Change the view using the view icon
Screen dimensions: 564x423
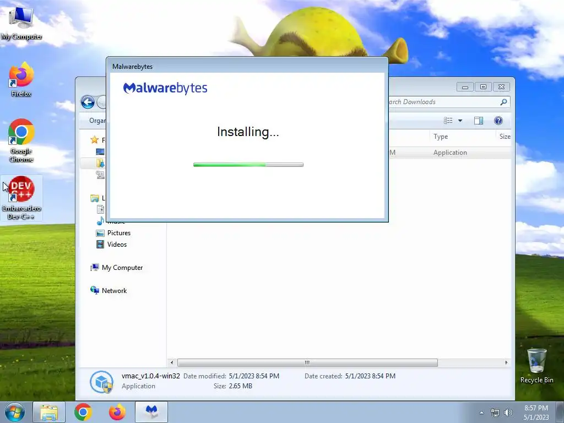[448, 121]
